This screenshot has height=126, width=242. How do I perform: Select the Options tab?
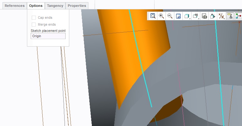(x=36, y=6)
